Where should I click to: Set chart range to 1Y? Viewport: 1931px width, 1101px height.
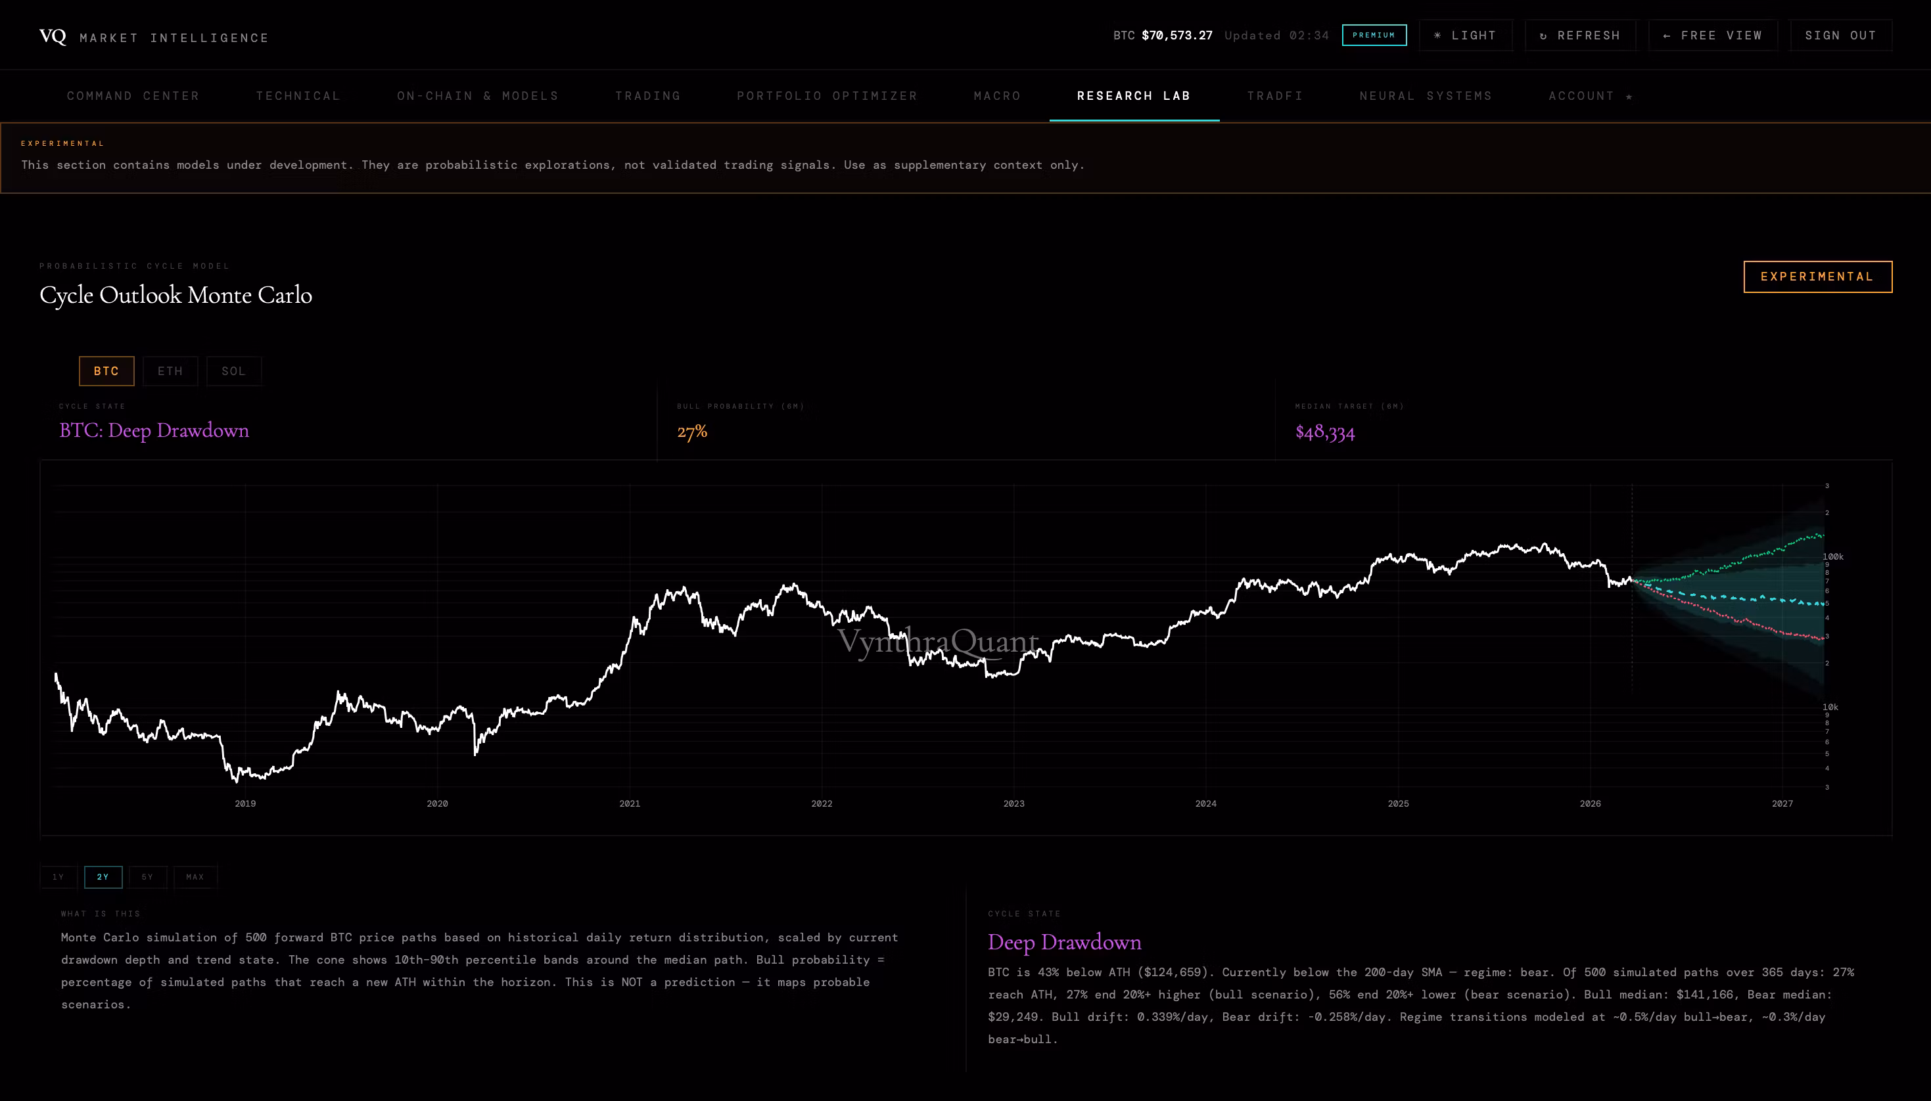click(x=58, y=877)
